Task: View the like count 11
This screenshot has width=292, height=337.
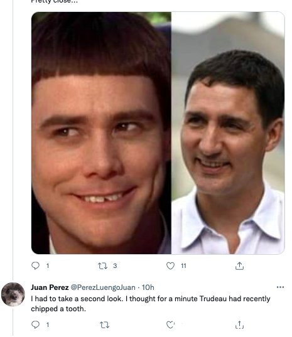Action: 183,266
